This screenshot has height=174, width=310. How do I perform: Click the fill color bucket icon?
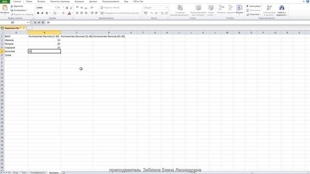pyautogui.click(x=63, y=13)
